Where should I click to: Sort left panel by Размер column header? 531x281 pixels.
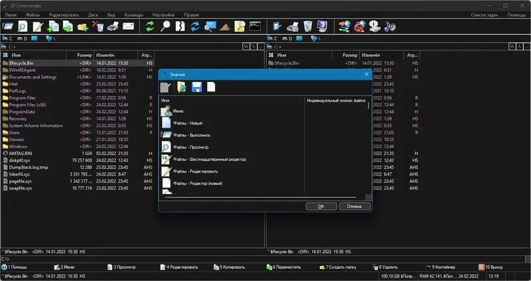pos(80,55)
